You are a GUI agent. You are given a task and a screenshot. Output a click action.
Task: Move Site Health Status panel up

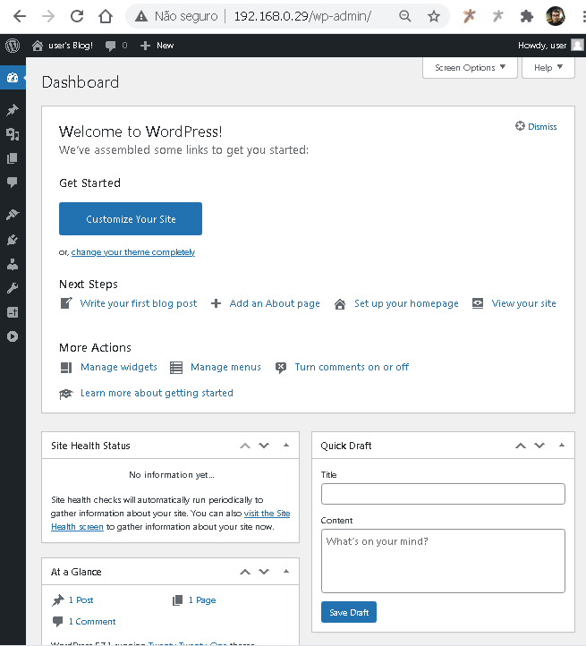245,446
